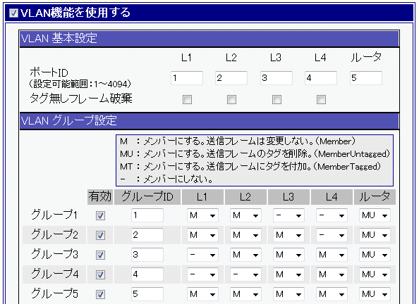Enable タグ無しフレーム破棄 for port L4

pos(321,100)
